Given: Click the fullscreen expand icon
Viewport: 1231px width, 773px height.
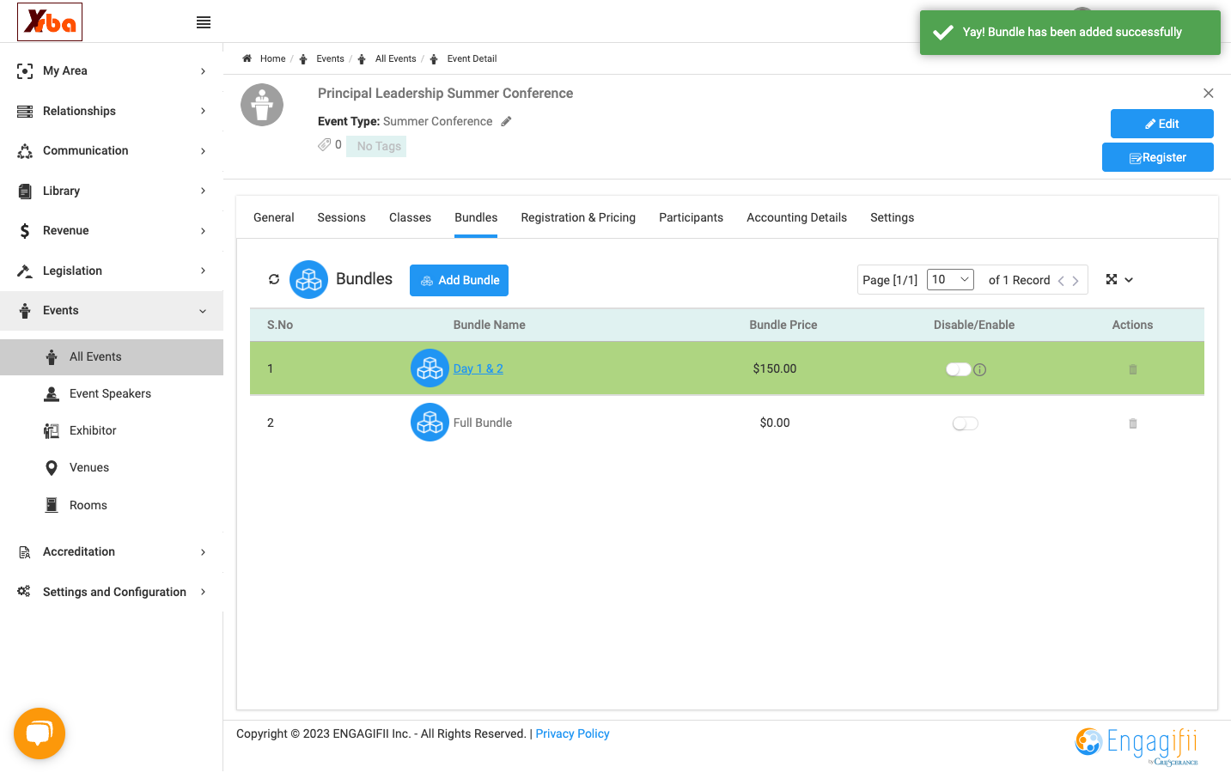Looking at the screenshot, I should click(x=1112, y=279).
